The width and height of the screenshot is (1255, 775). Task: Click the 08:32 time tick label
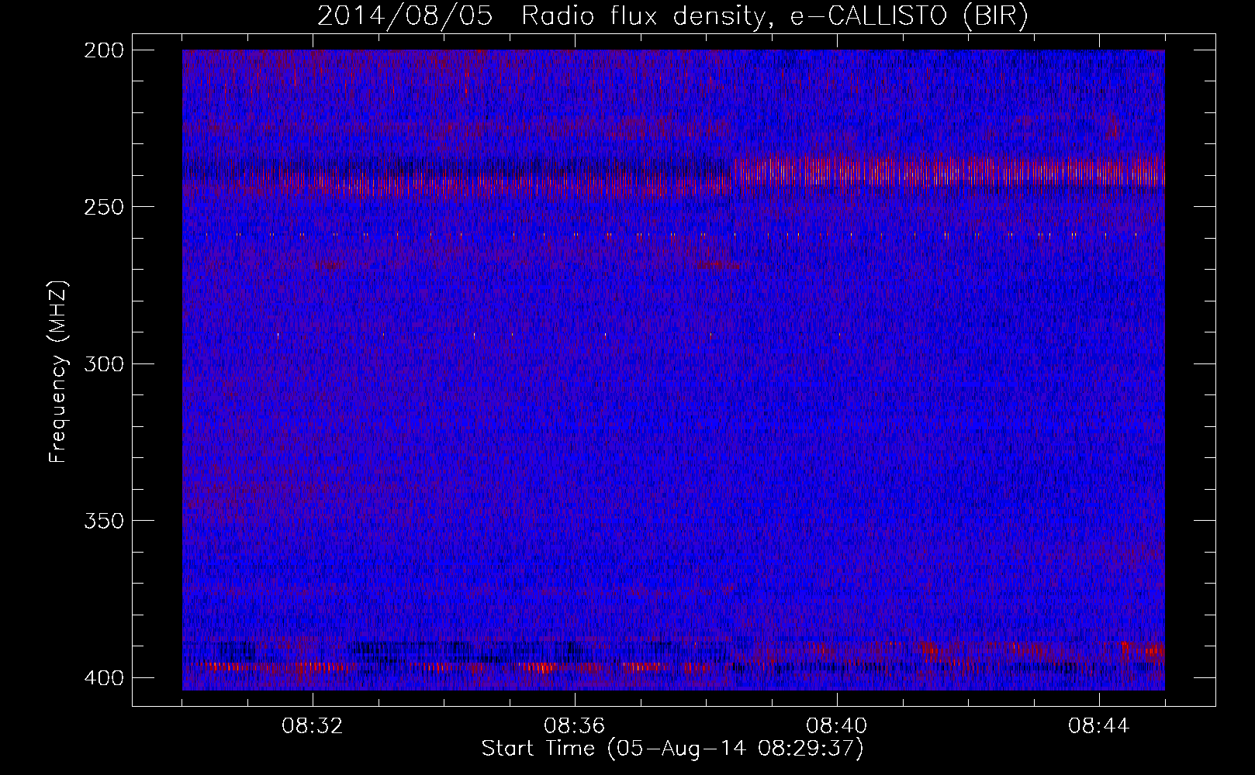pyautogui.click(x=313, y=726)
